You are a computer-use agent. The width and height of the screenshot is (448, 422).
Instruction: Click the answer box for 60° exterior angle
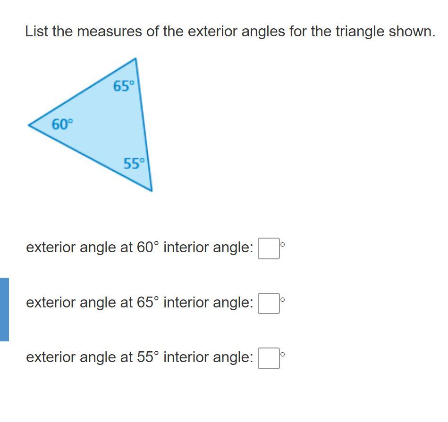coord(269,248)
